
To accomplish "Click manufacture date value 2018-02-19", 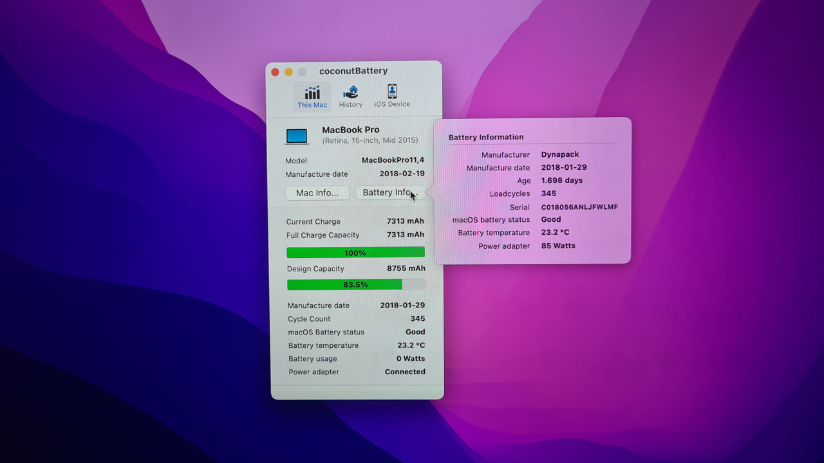I will [402, 174].
